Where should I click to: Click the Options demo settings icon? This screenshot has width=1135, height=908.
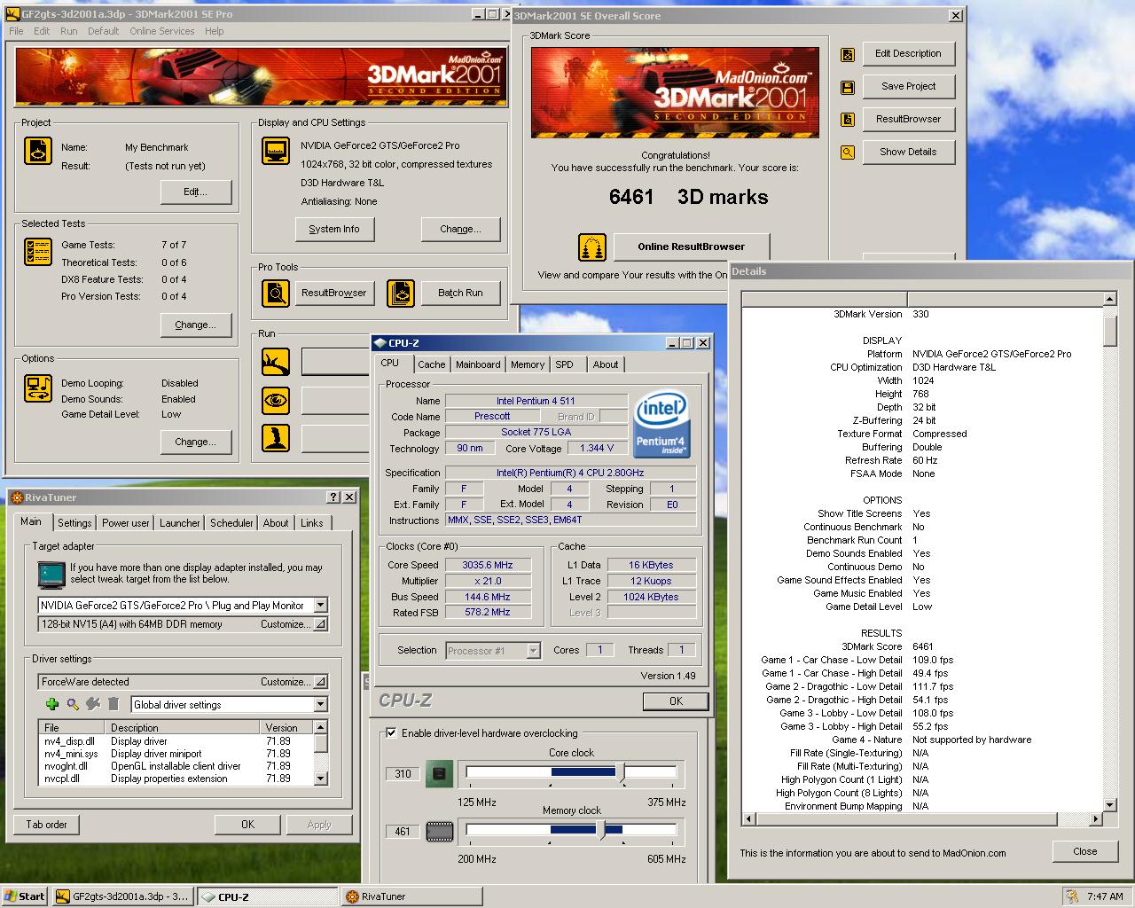38,388
